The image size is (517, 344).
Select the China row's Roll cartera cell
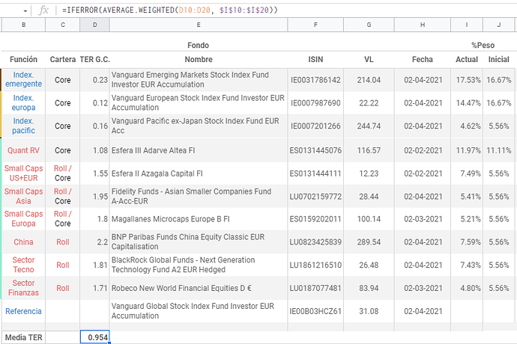point(63,242)
